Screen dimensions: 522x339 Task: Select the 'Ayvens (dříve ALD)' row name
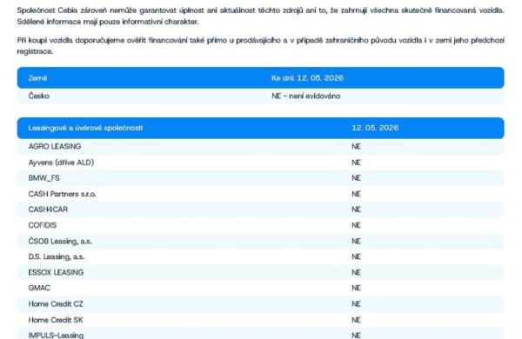pyautogui.click(x=61, y=163)
